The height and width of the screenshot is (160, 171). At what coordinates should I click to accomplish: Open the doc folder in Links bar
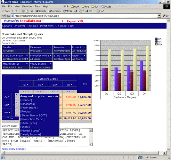tap(95, 6)
